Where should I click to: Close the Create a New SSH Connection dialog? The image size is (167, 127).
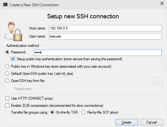[162, 3]
